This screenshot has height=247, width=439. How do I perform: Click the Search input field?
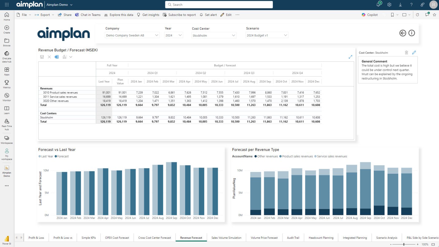219,5
